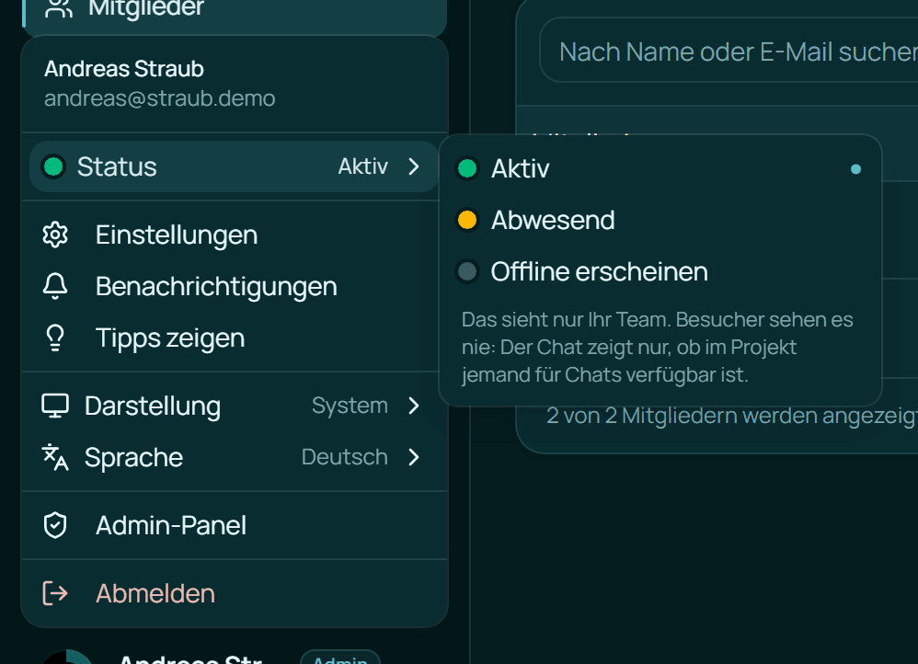Focus the Nach Name oder E-Mail search field
918x664 pixels.
pyautogui.click(x=729, y=52)
